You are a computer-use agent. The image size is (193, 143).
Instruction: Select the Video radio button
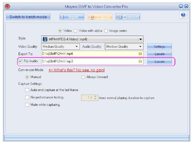tap(60, 31)
